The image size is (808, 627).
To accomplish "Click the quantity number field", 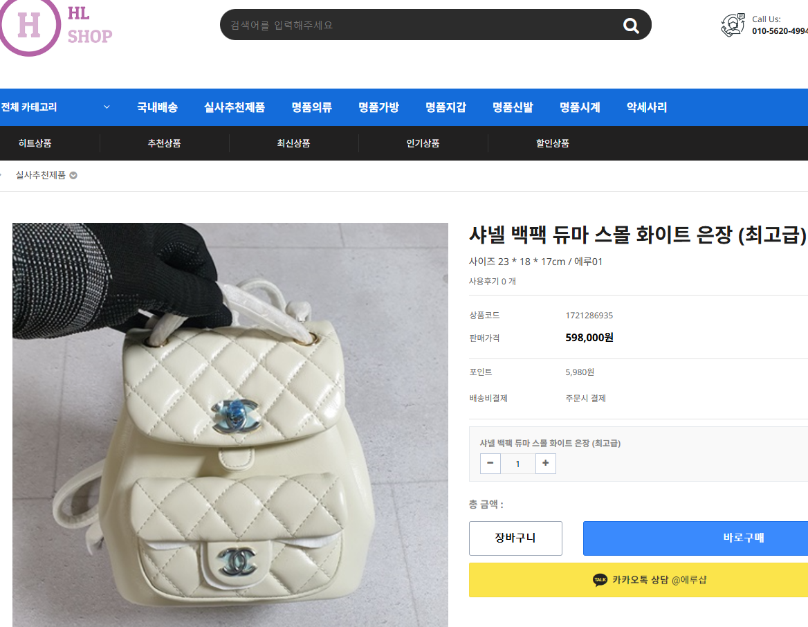I will point(518,464).
